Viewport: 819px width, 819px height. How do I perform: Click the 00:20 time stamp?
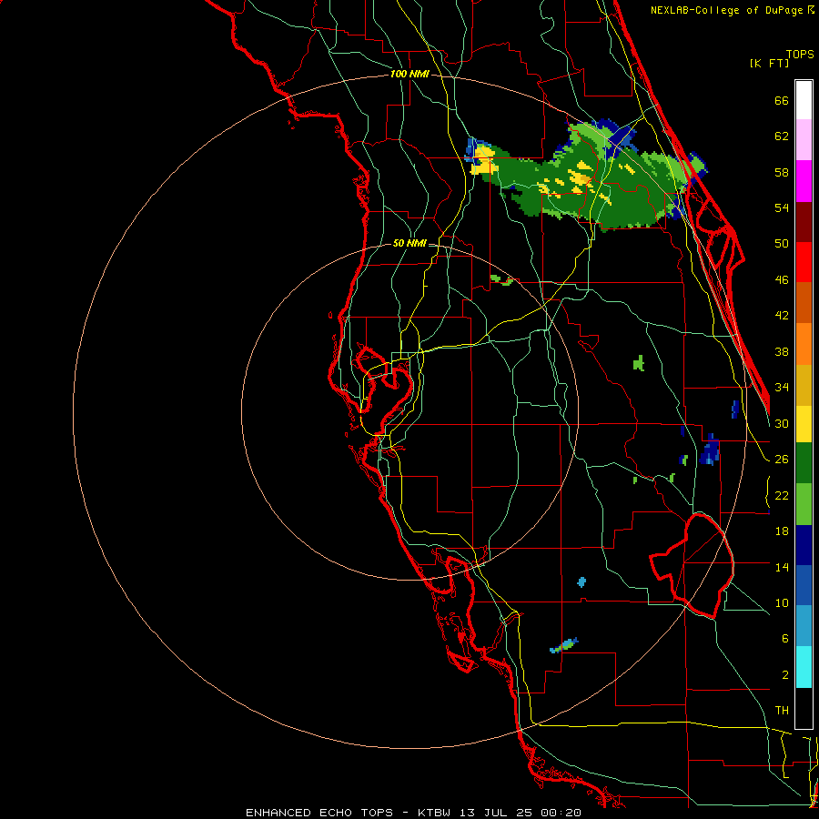click(561, 813)
